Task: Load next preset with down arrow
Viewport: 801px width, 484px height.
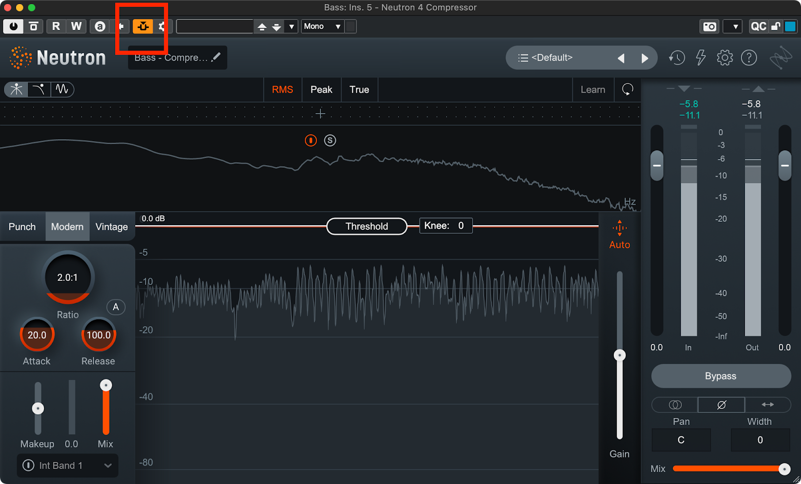Action: pyautogui.click(x=276, y=27)
